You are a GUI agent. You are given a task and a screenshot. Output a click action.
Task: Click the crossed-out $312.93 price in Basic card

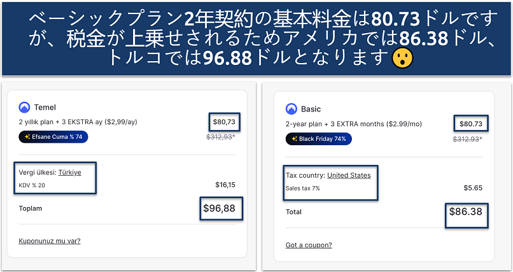[x=467, y=139]
